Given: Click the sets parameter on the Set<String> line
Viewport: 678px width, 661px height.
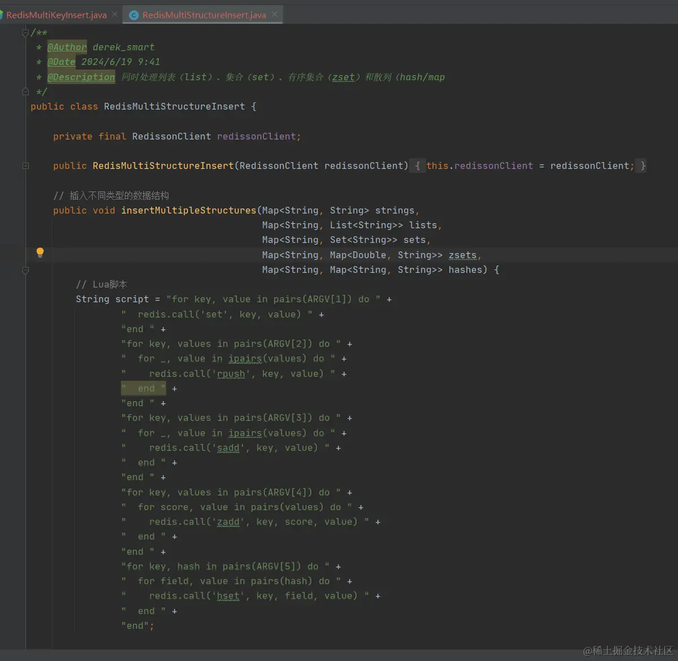Looking at the screenshot, I should point(415,240).
